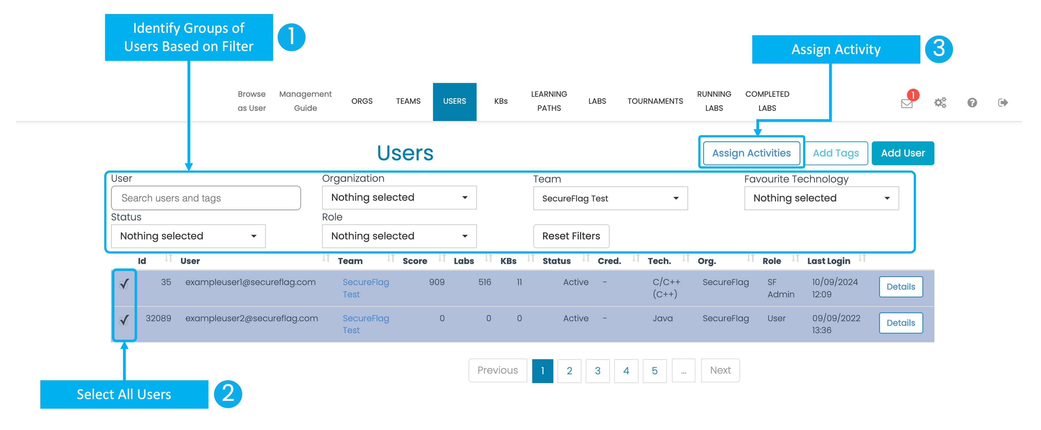Image resolution: width=1041 pixels, height=430 pixels.
Task: Open the LEARNING PATHS tab
Action: (x=549, y=101)
